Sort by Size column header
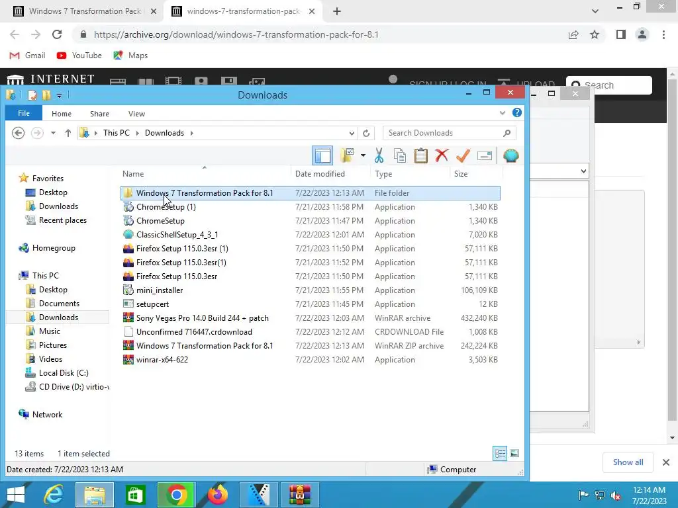This screenshot has height=508, width=678. pos(476,174)
